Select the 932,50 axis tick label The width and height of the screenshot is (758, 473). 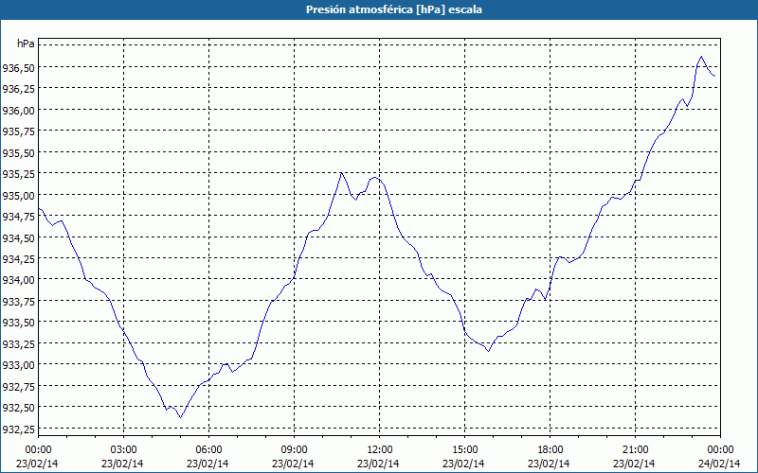coord(18,408)
